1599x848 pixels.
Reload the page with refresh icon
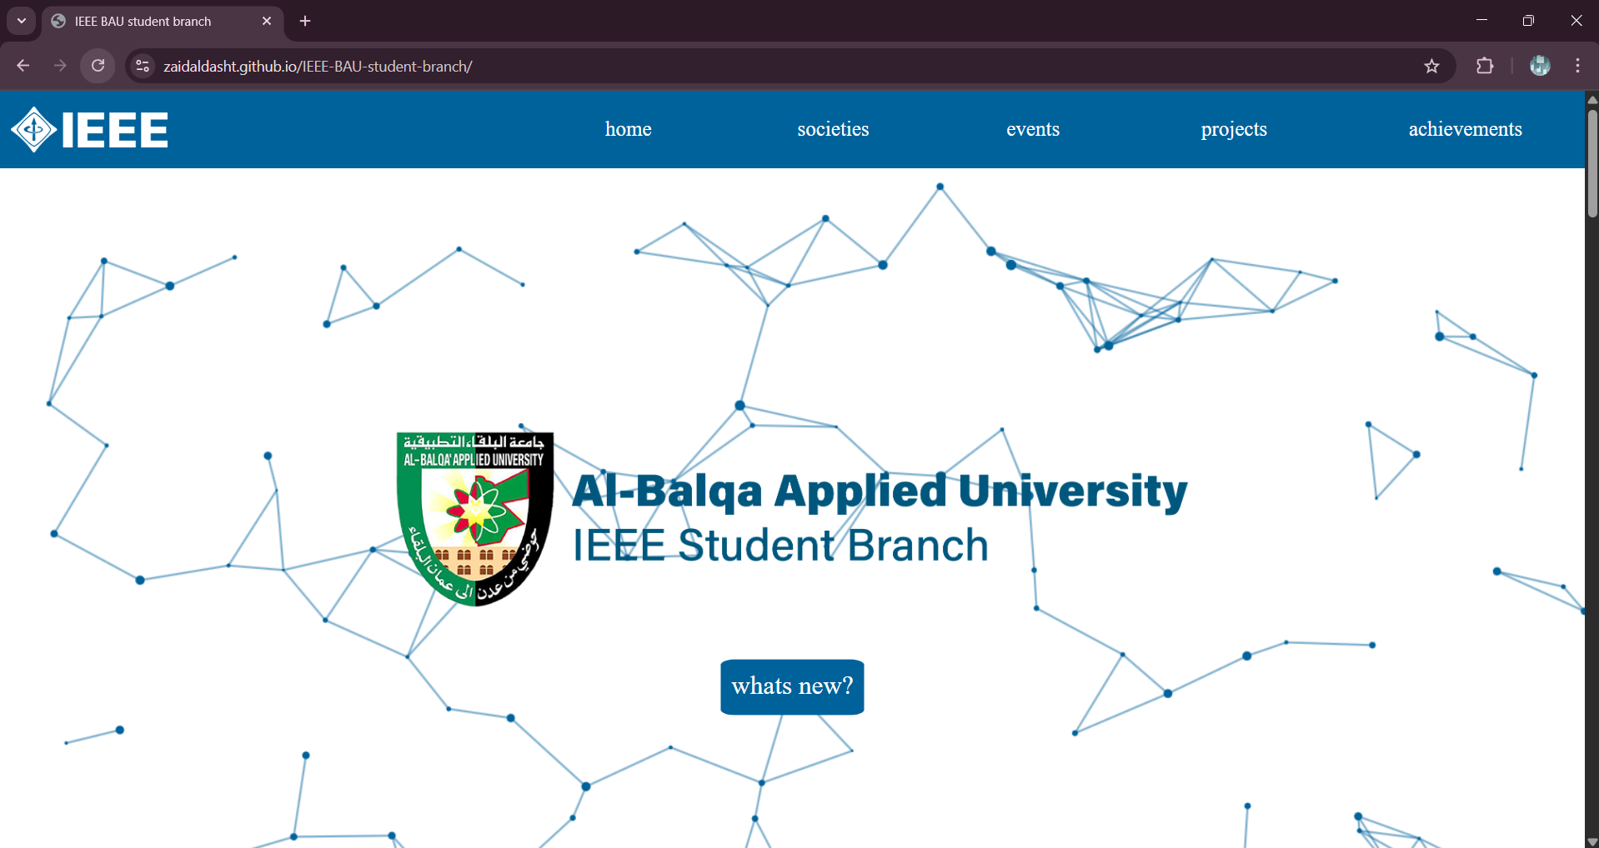98,66
